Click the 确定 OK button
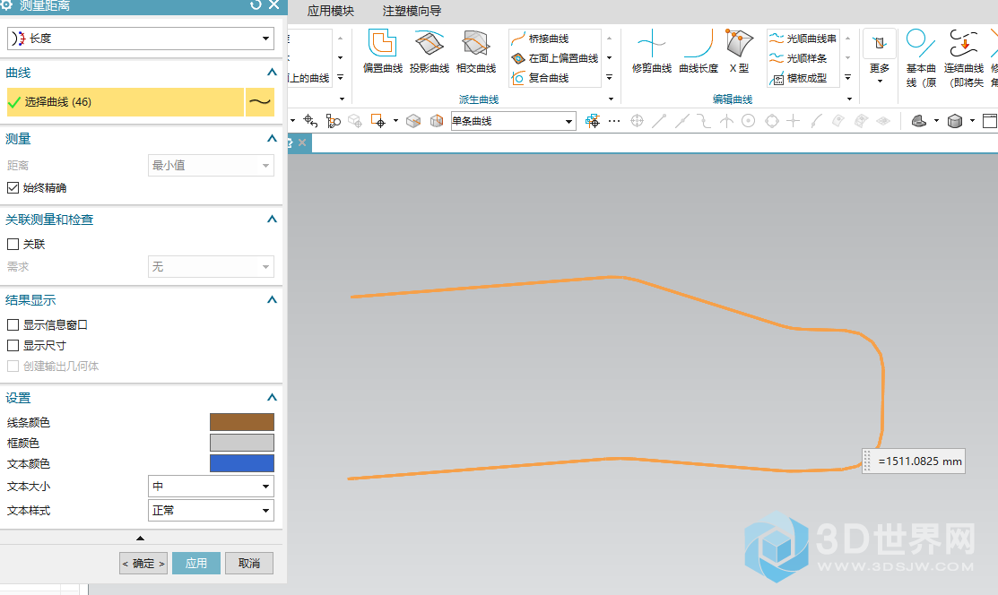The height and width of the screenshot is (595, 998). [143, 563]
